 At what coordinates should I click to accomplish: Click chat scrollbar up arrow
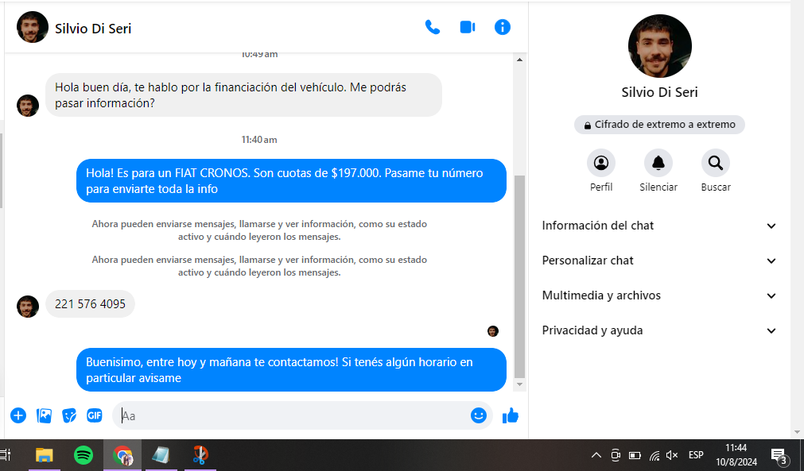coord(519,60)
